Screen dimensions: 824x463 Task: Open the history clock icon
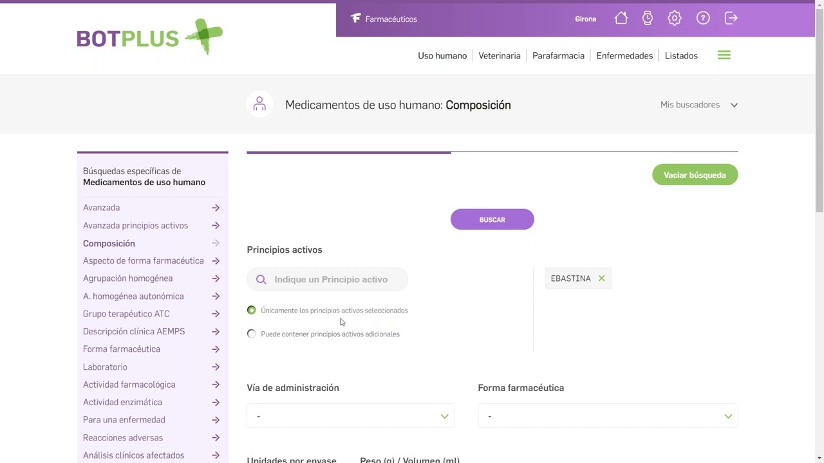648,19
